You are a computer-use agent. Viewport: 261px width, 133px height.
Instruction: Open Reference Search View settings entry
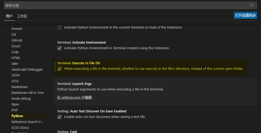click(27, 122)
